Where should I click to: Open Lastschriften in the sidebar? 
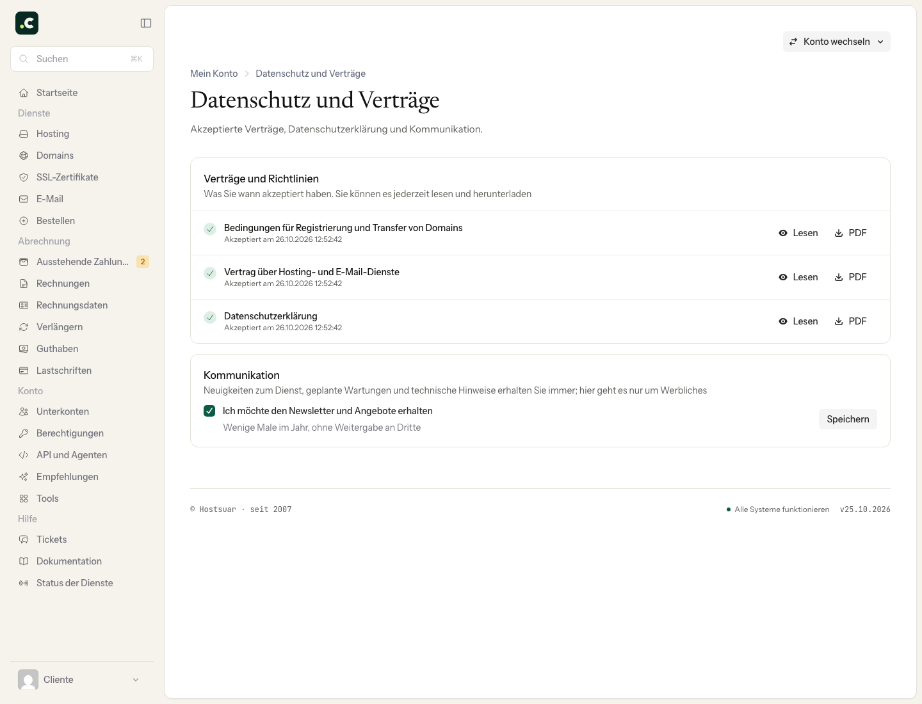[x=82, y=371]
